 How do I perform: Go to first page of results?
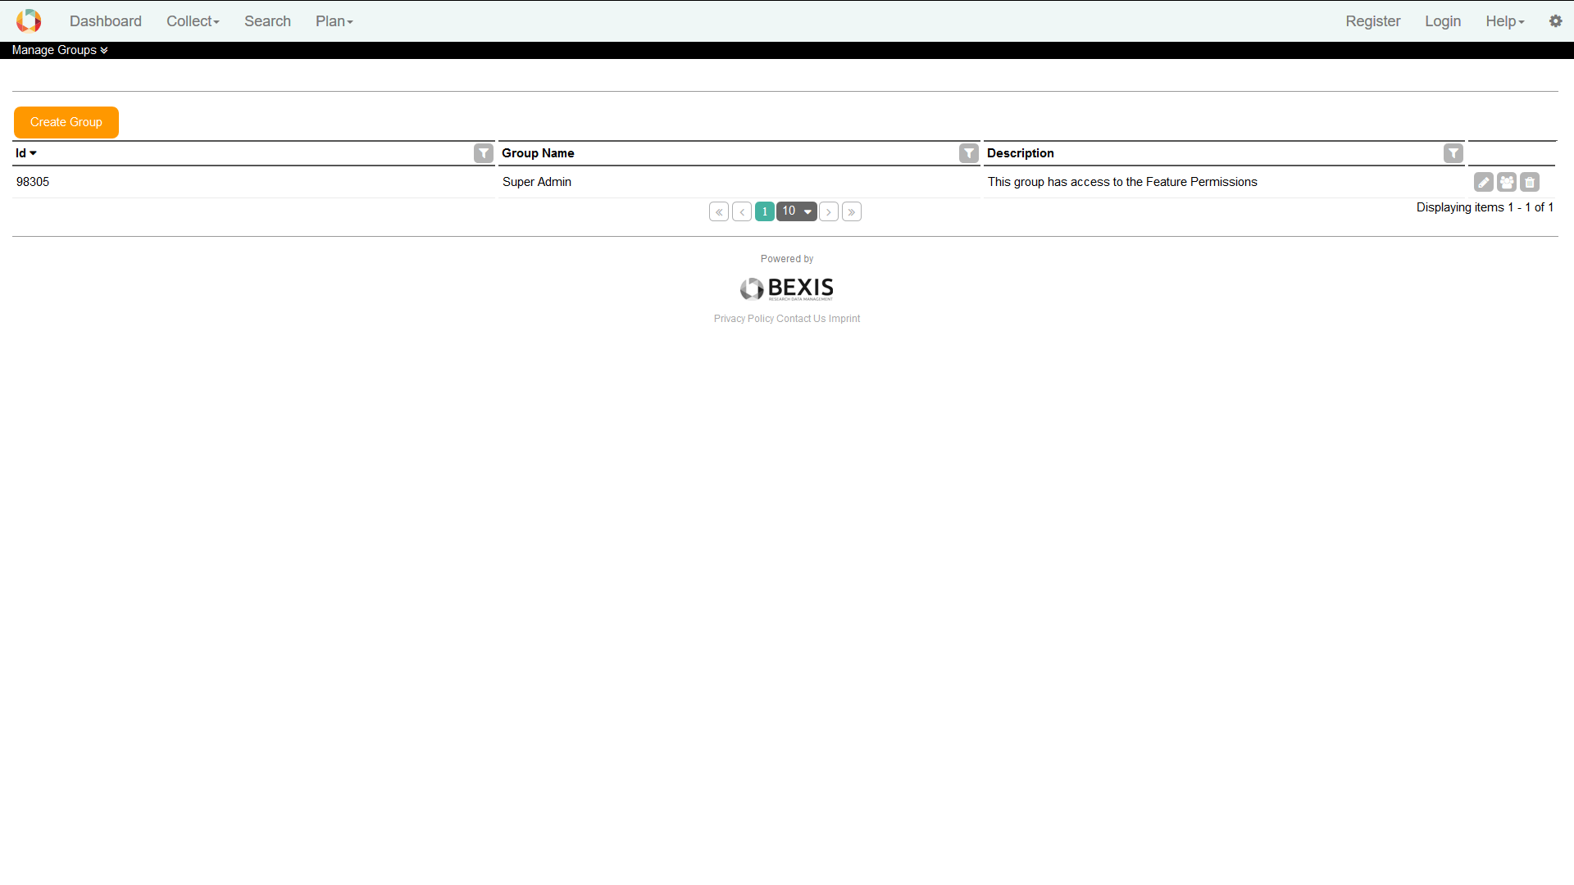point(719,211)
